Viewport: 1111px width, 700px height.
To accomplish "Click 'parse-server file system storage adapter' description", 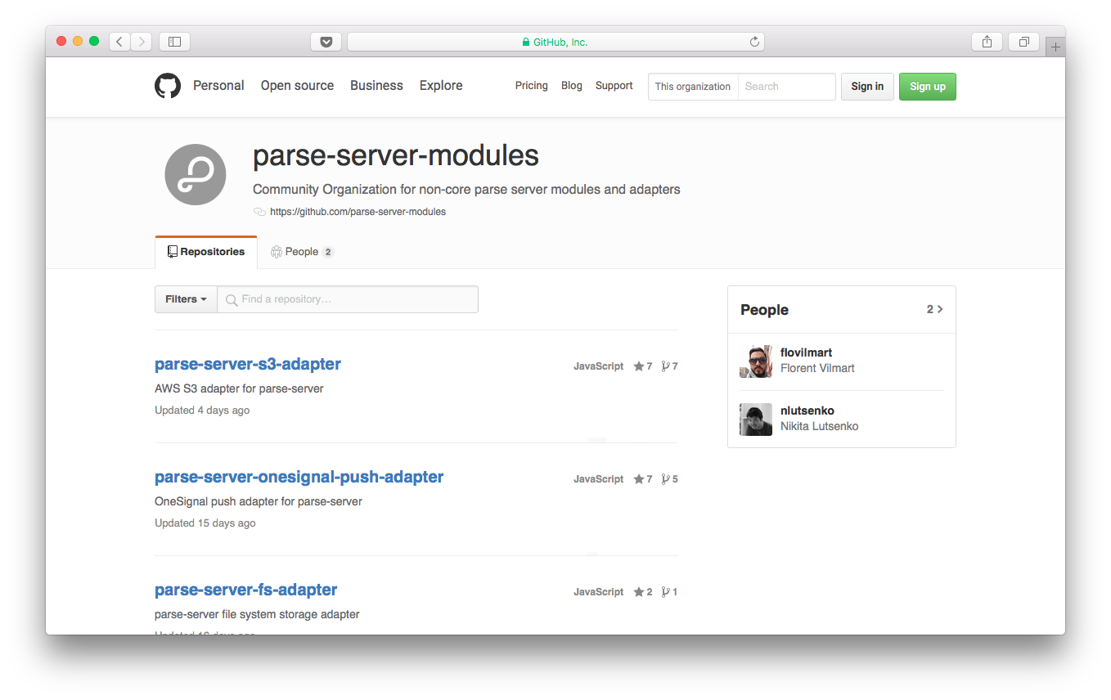I will (x=257, y=614).
